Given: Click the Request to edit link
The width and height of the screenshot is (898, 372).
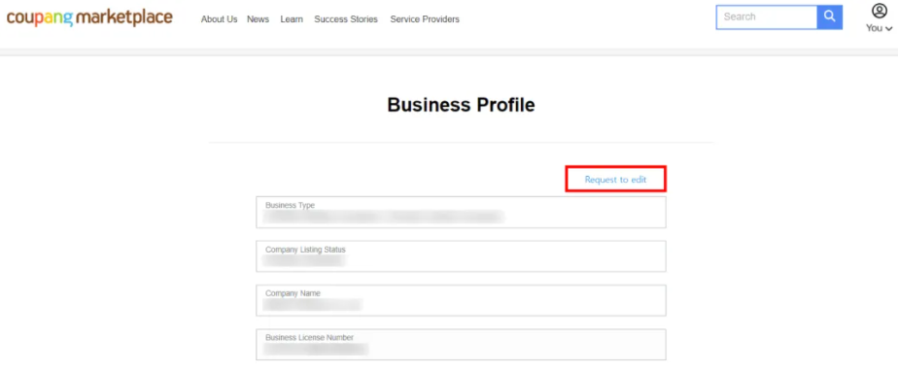Looking at the screenshot, I should tap(615, 180).
